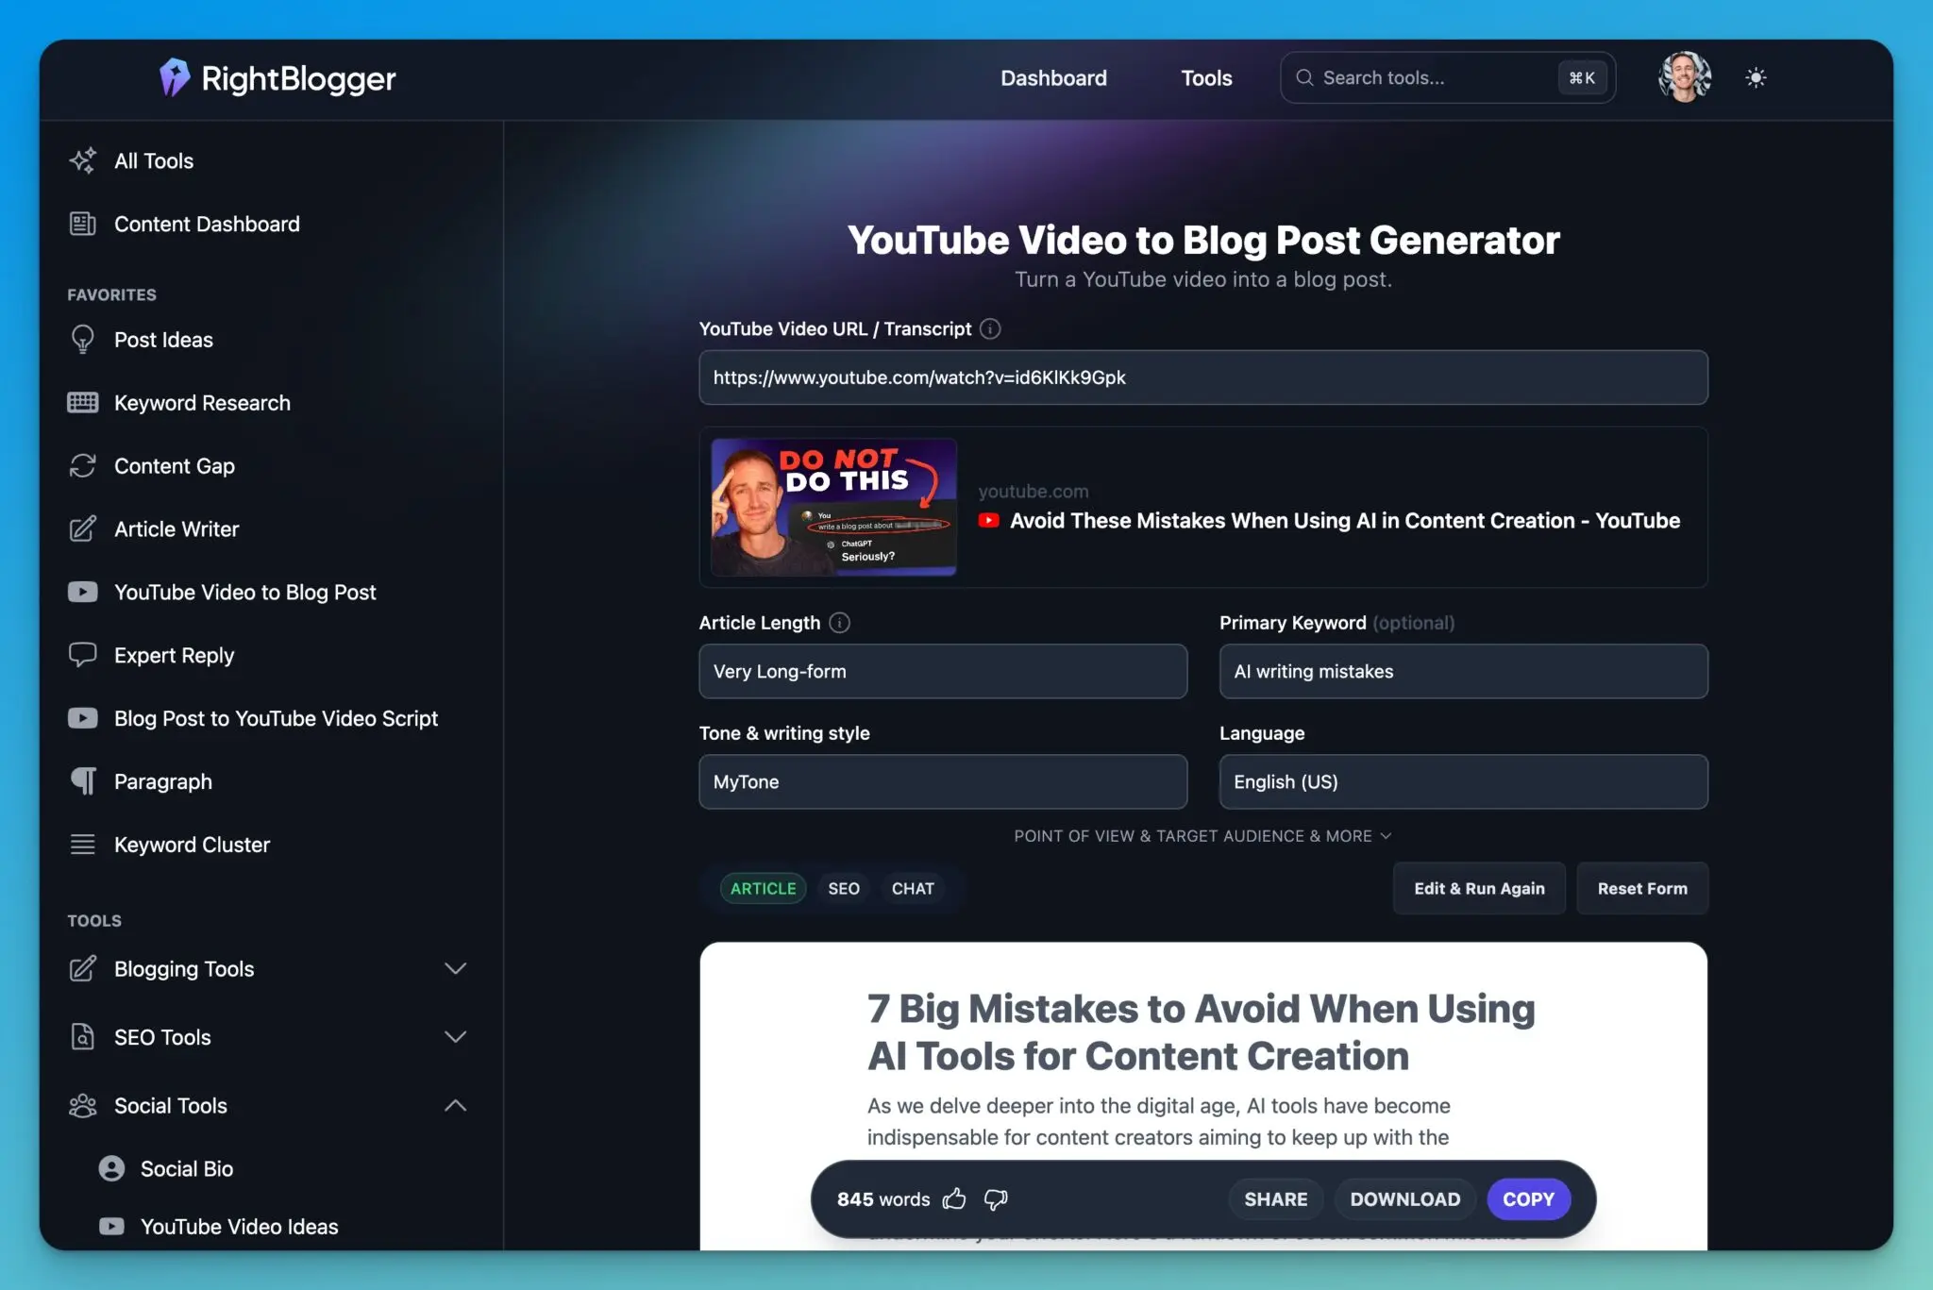Select the Post Ideas lightbulb icon
1933x1290 pixels.
[x=83, y=340]
